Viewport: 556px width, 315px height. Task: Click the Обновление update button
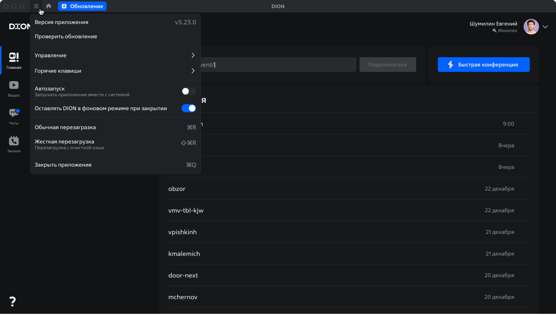(x=82, y=6)
